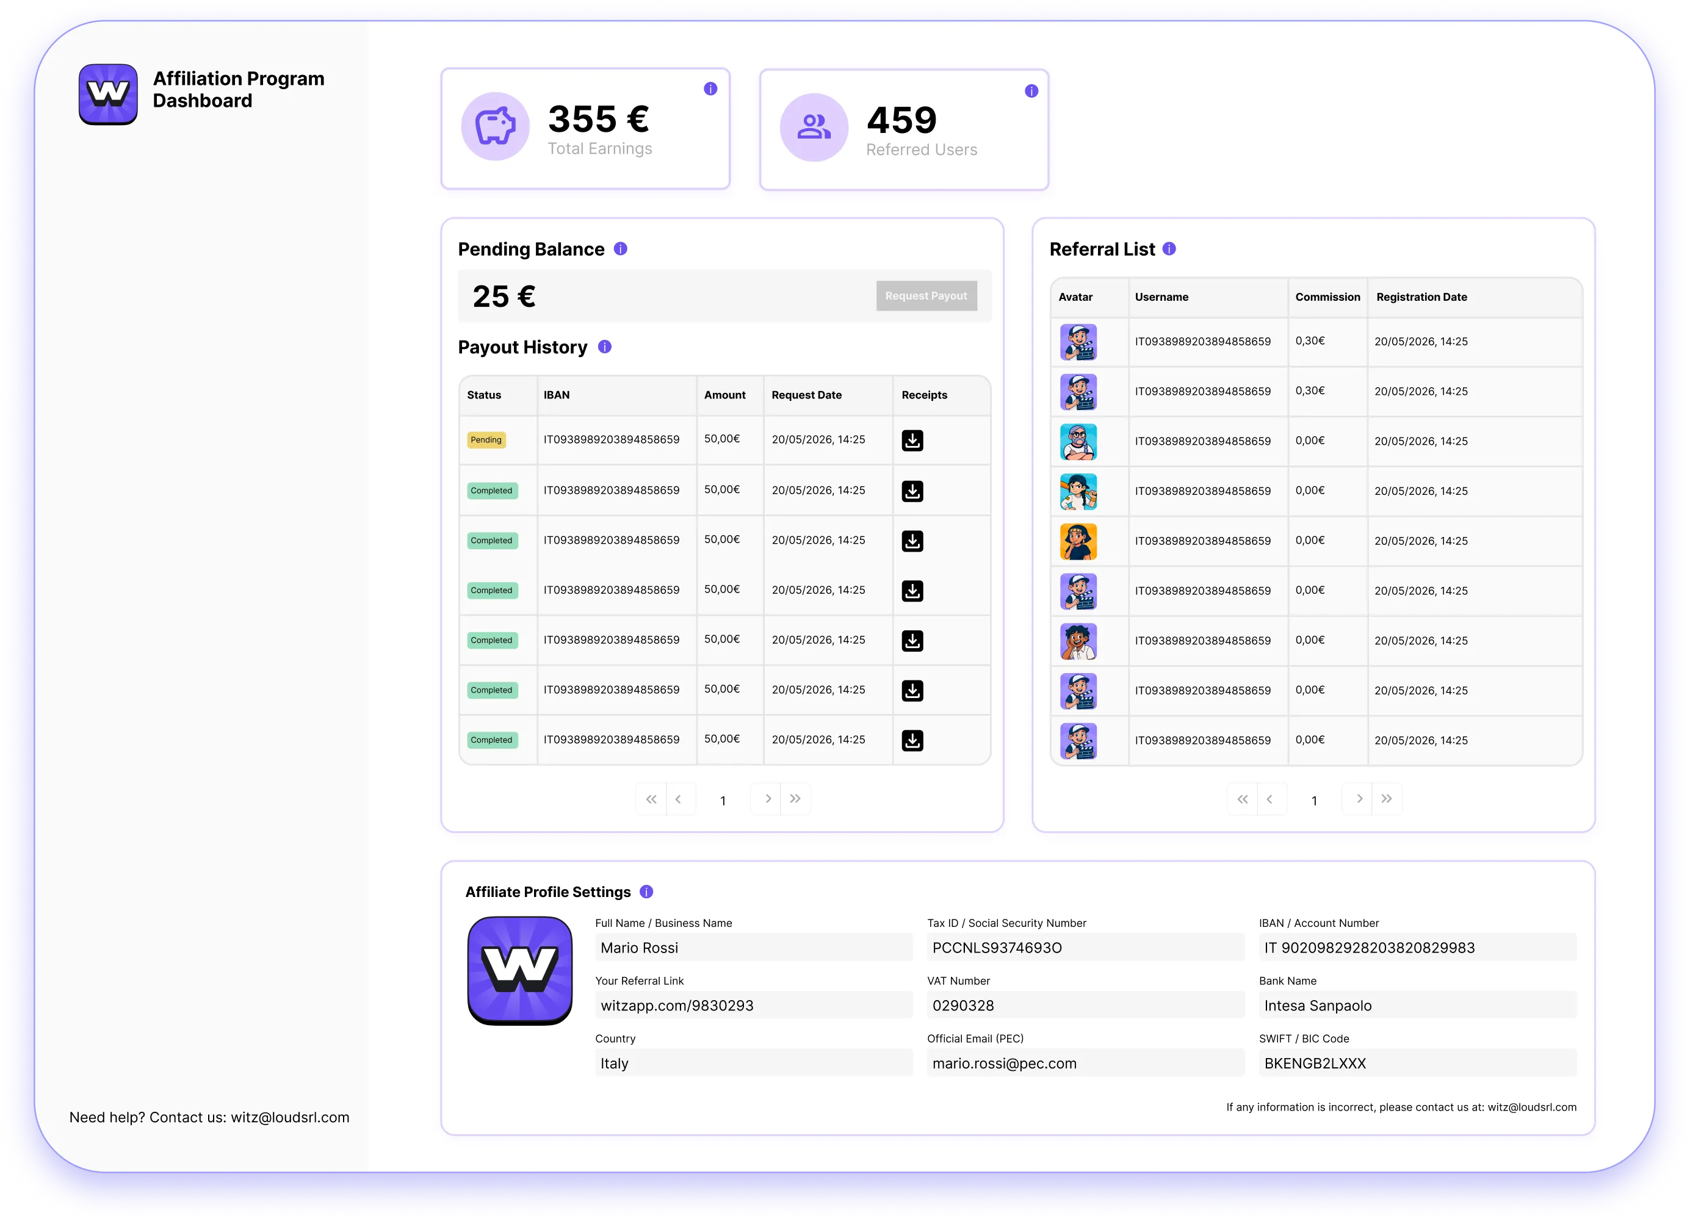The height and width of the screenshot is (1221, 1690).
Task: Click the Witz app logo in profile settings
Action: coord(520,971)
